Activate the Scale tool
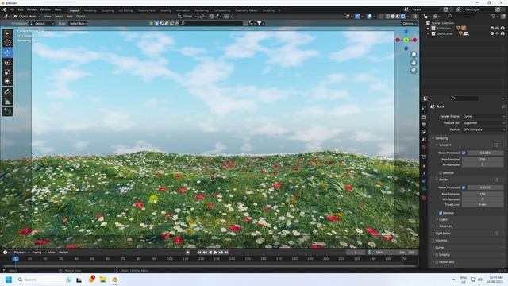508x286 pixels. click(x=7, y=72)
